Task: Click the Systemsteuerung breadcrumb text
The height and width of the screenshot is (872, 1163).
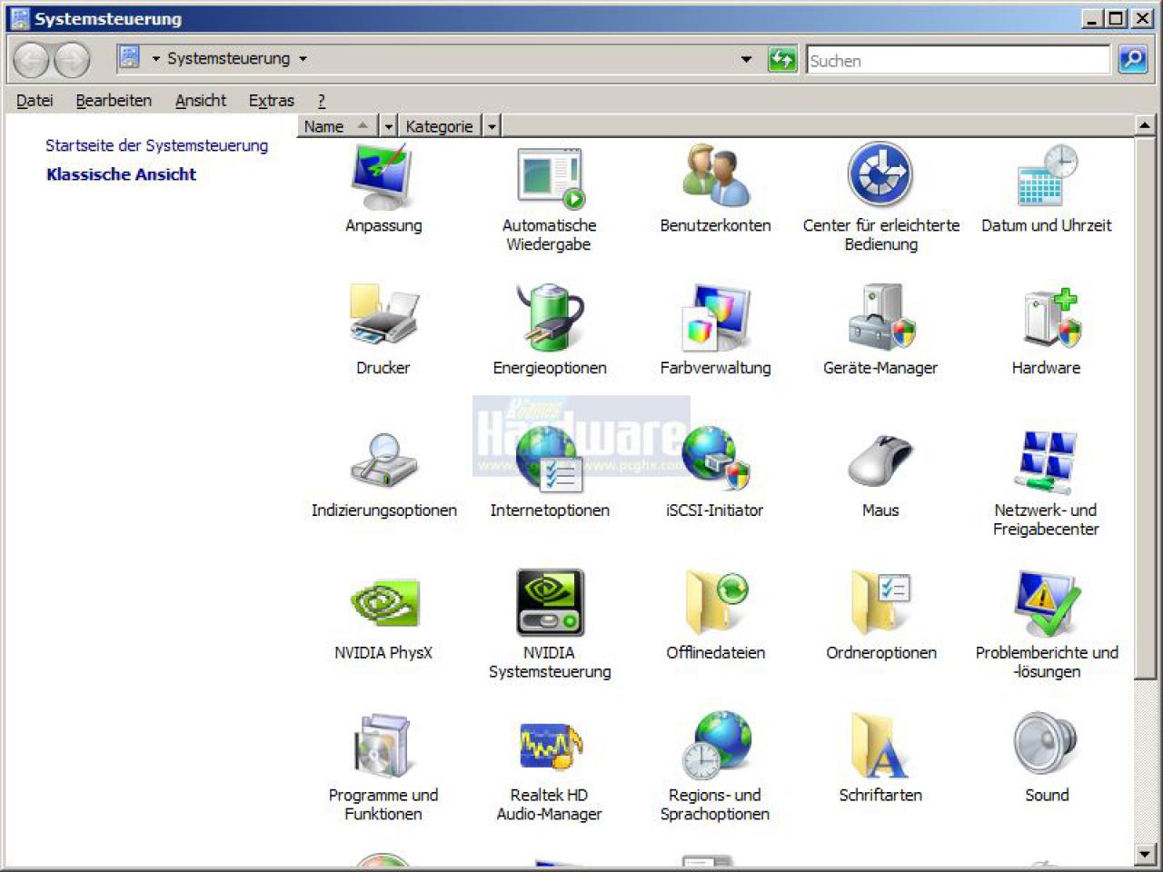Action: coord(228,58)
